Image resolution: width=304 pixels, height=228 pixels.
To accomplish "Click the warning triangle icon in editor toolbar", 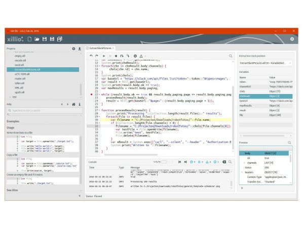I will point(141,56).
